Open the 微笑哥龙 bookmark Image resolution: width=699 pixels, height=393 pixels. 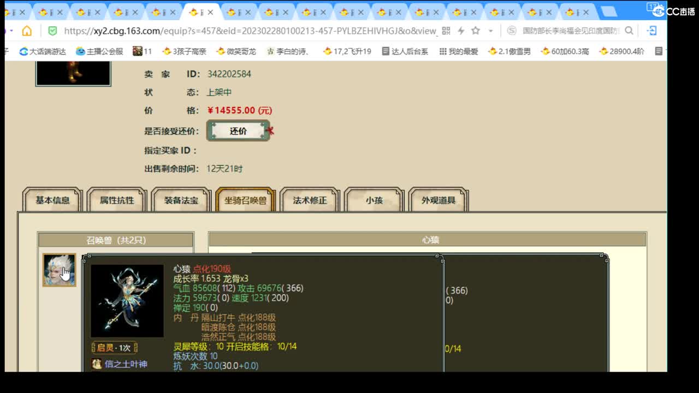[236, 51]
